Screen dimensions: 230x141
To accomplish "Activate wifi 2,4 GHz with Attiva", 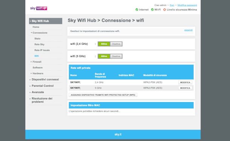I will [104, 44].
